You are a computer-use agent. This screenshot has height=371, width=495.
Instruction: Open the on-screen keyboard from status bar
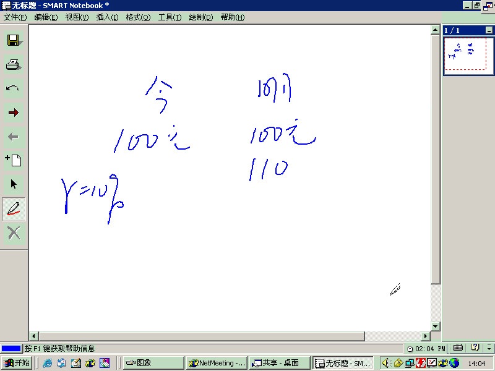pos(458,348)
